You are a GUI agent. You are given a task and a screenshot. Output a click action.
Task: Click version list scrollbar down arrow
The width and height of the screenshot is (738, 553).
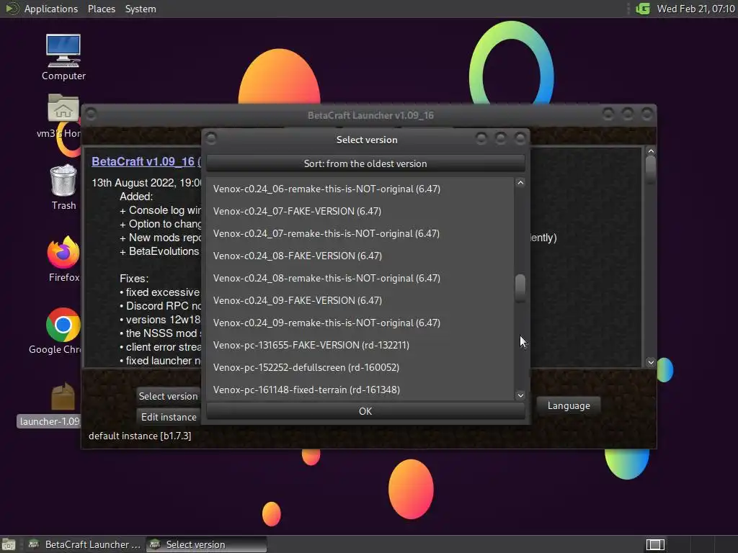tap(520, 395)
